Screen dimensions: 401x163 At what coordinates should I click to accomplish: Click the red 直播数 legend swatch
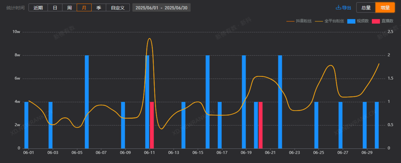point(376,21)
